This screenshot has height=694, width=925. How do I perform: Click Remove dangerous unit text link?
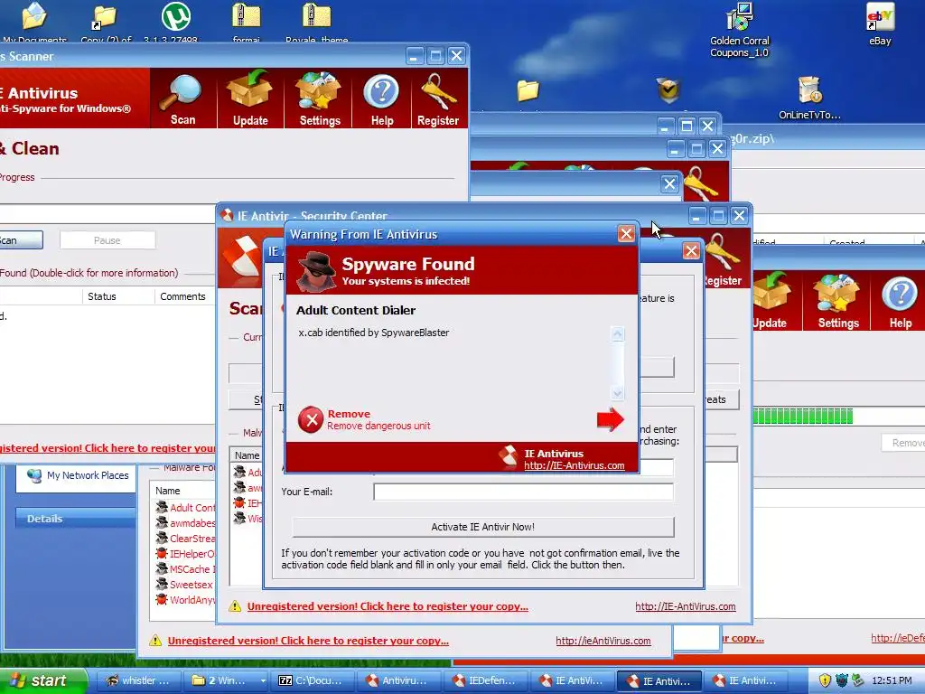378,426
